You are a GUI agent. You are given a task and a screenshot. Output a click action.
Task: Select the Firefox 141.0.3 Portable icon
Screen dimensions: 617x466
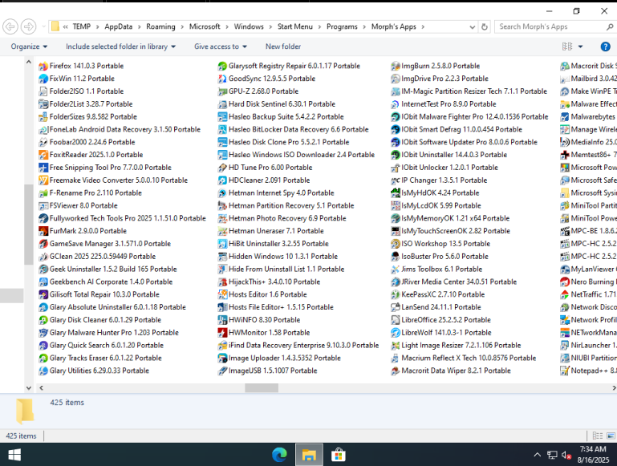(x=43, y=66)
